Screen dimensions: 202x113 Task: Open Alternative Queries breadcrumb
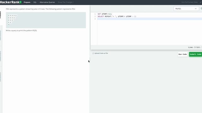(x=47, y=2)
